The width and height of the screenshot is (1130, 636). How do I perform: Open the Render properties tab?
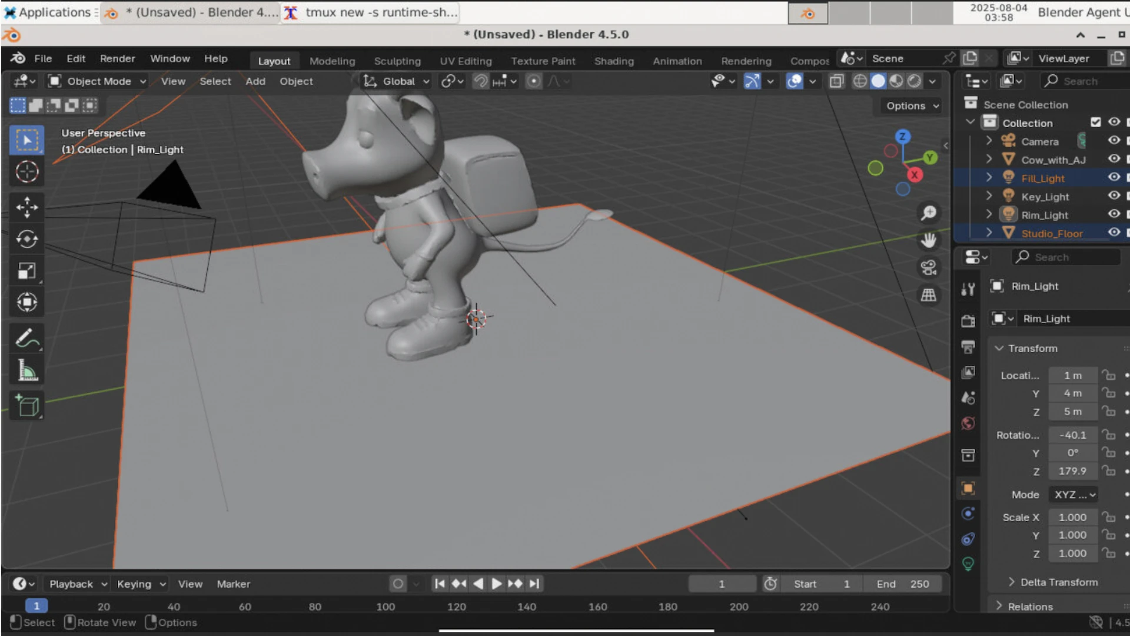coord(968,321)
